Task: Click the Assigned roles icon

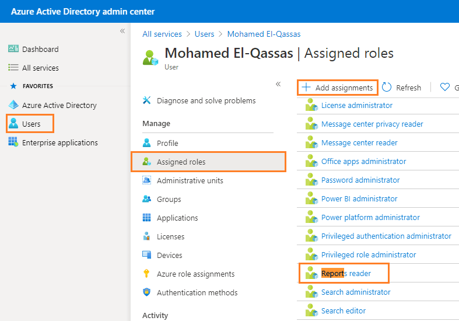Action: click(146, 162)
